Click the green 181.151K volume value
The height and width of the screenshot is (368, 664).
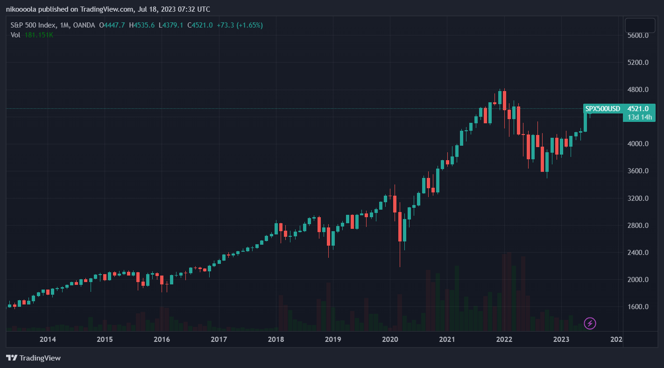[39, 35]
